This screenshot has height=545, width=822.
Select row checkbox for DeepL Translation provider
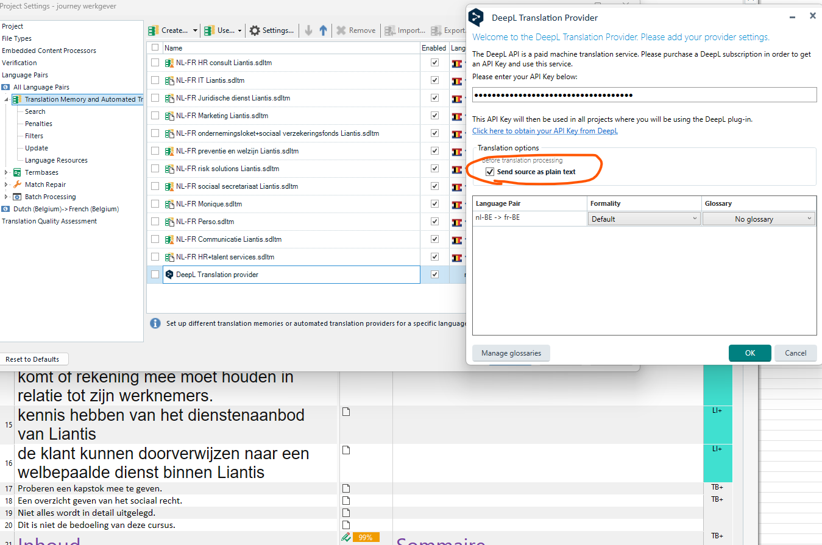pyautogui.click(x=155, y=275)
